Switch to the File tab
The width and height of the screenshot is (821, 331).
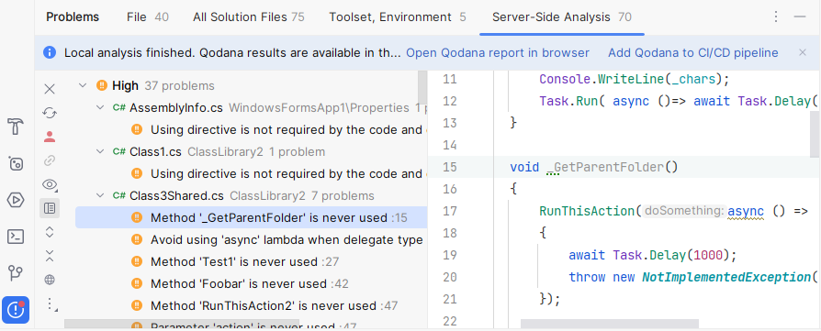148,17
